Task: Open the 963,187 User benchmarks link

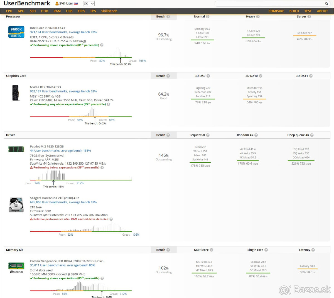Action: pyautogui.click(x=63, y=91)
